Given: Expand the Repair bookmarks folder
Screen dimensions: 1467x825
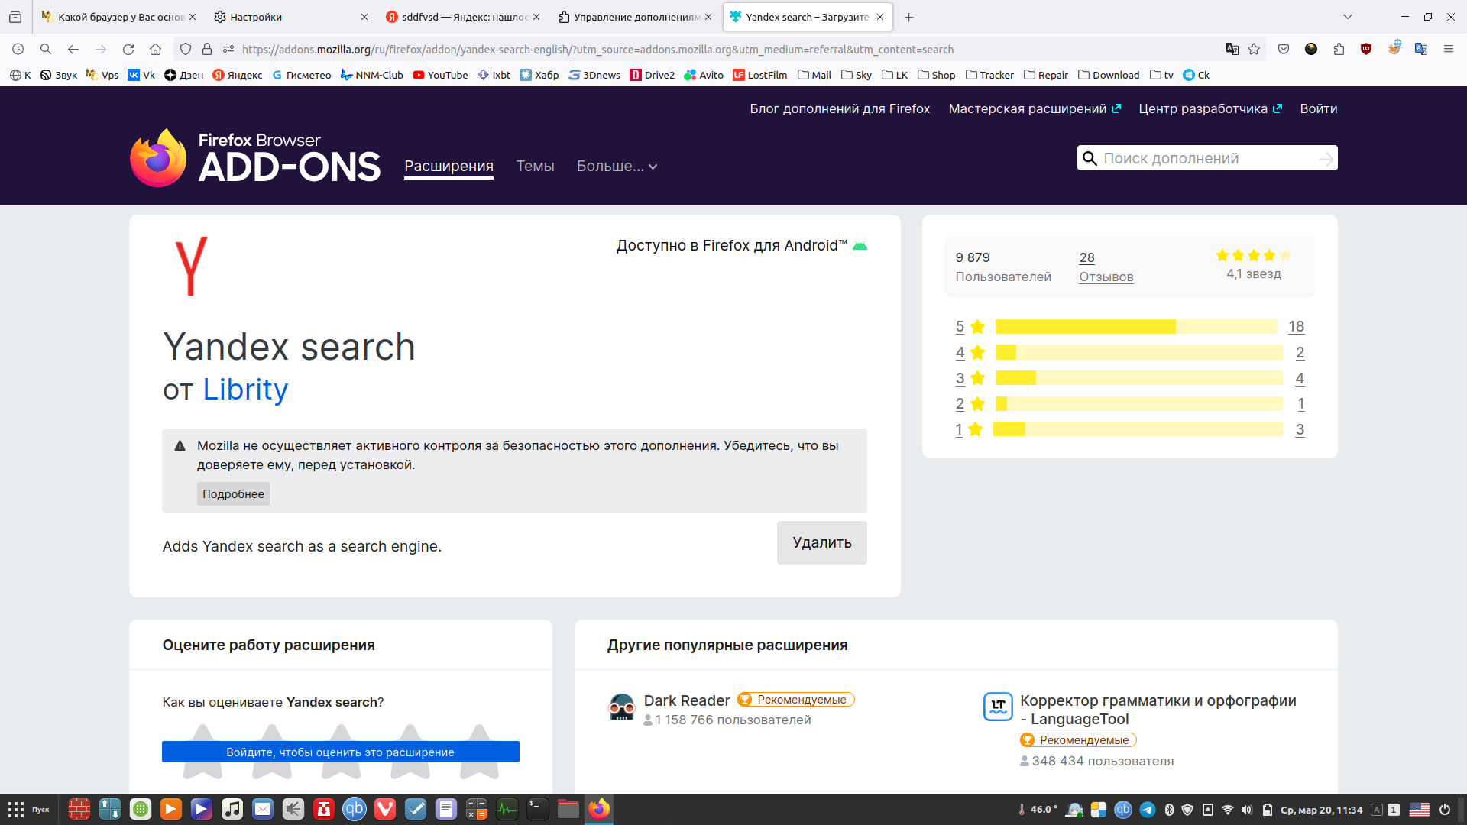Looking at the screenshot, I should 1046,75.
